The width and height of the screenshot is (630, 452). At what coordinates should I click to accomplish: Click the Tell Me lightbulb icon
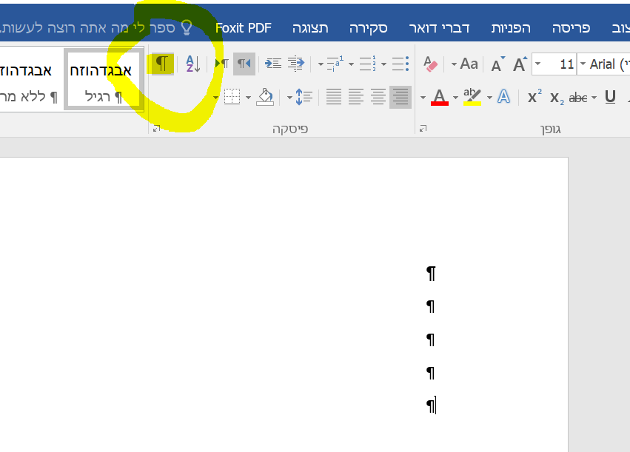pos(187,27)
